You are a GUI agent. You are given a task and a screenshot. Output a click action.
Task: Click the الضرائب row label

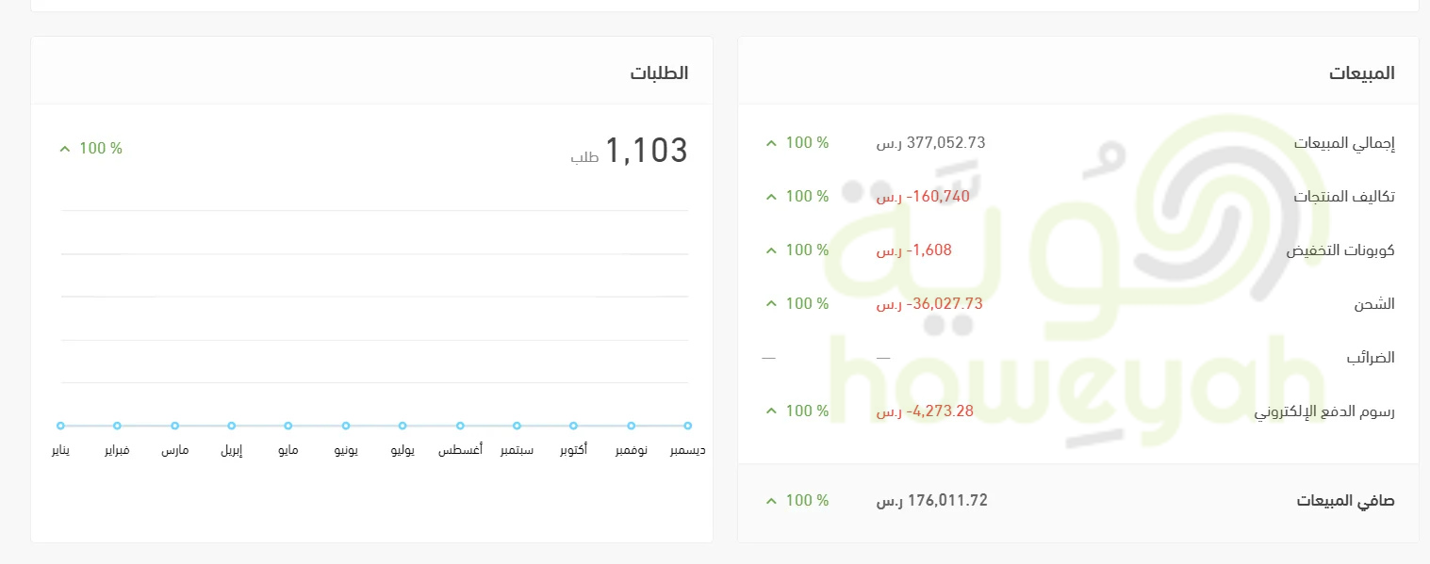1371,358
